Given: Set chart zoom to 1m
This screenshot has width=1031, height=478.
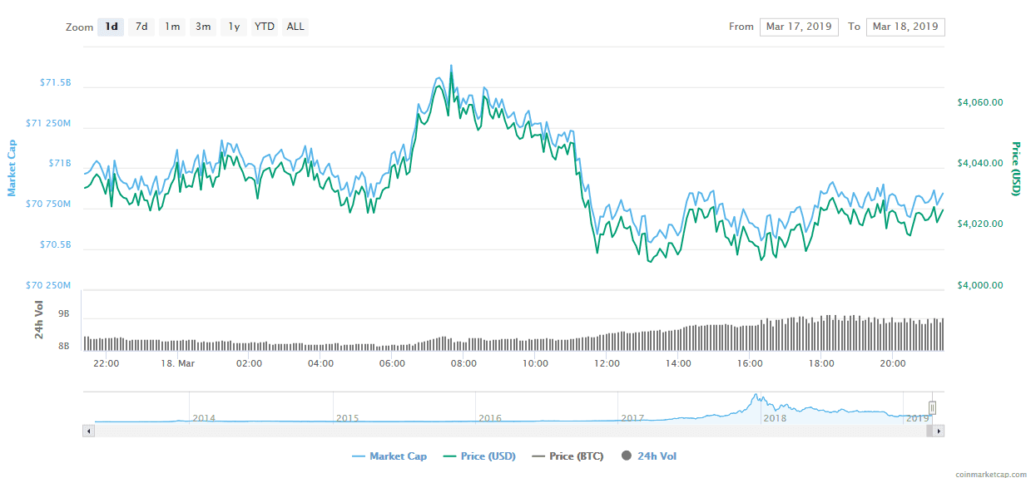Looking at the screenshot, I should 172,27.
